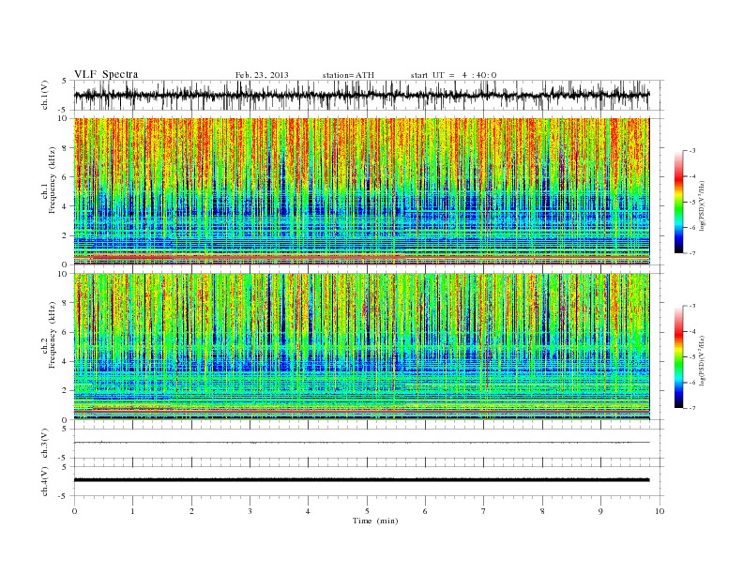Click the 10 tick on the Time axis
The height and width of the screenshot is (574, 743).
[660, 511]
